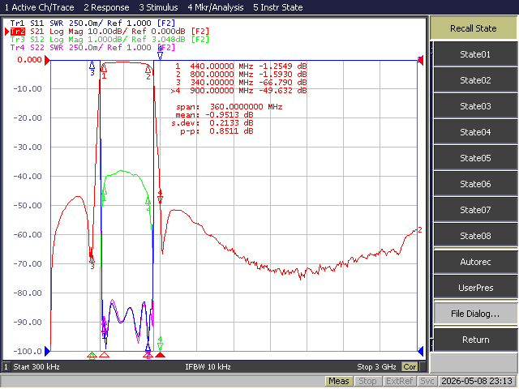Click the s.dev 0.2133 dB statistic

pyautogui.click(x=212, y=122)
